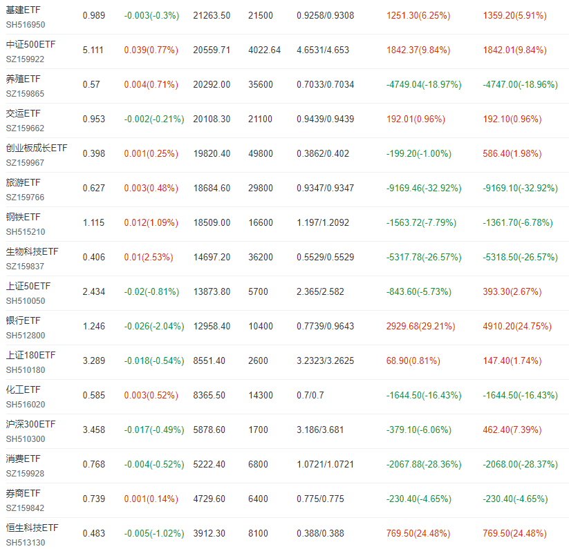569x549 pixels.
Task: Click 券商ETF market value 4729.60
Action: [x=209, y=499]
